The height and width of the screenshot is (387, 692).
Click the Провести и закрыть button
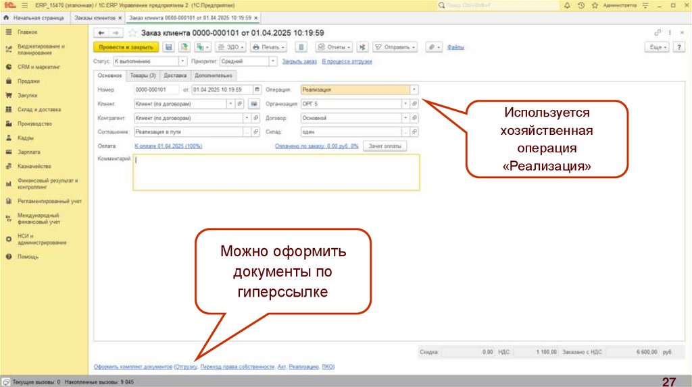click(x=125, y=47)
